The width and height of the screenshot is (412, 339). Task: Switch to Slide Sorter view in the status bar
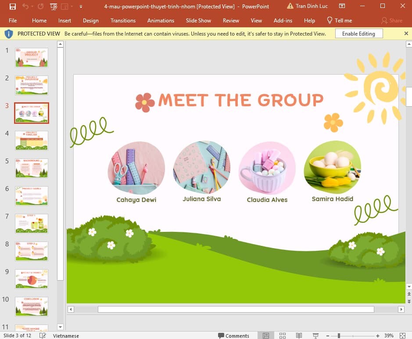coord(283,335)
